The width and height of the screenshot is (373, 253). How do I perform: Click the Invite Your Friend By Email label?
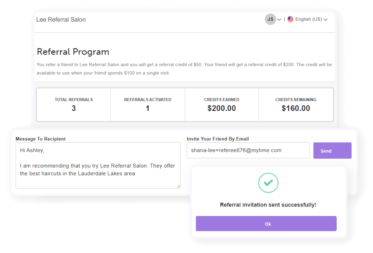click(218, 139)
